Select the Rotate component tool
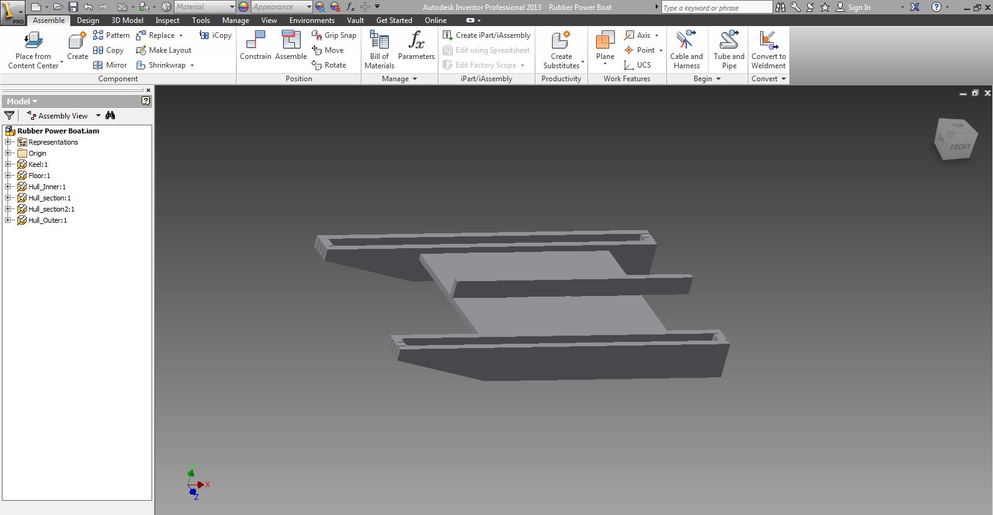 point(329,65)
